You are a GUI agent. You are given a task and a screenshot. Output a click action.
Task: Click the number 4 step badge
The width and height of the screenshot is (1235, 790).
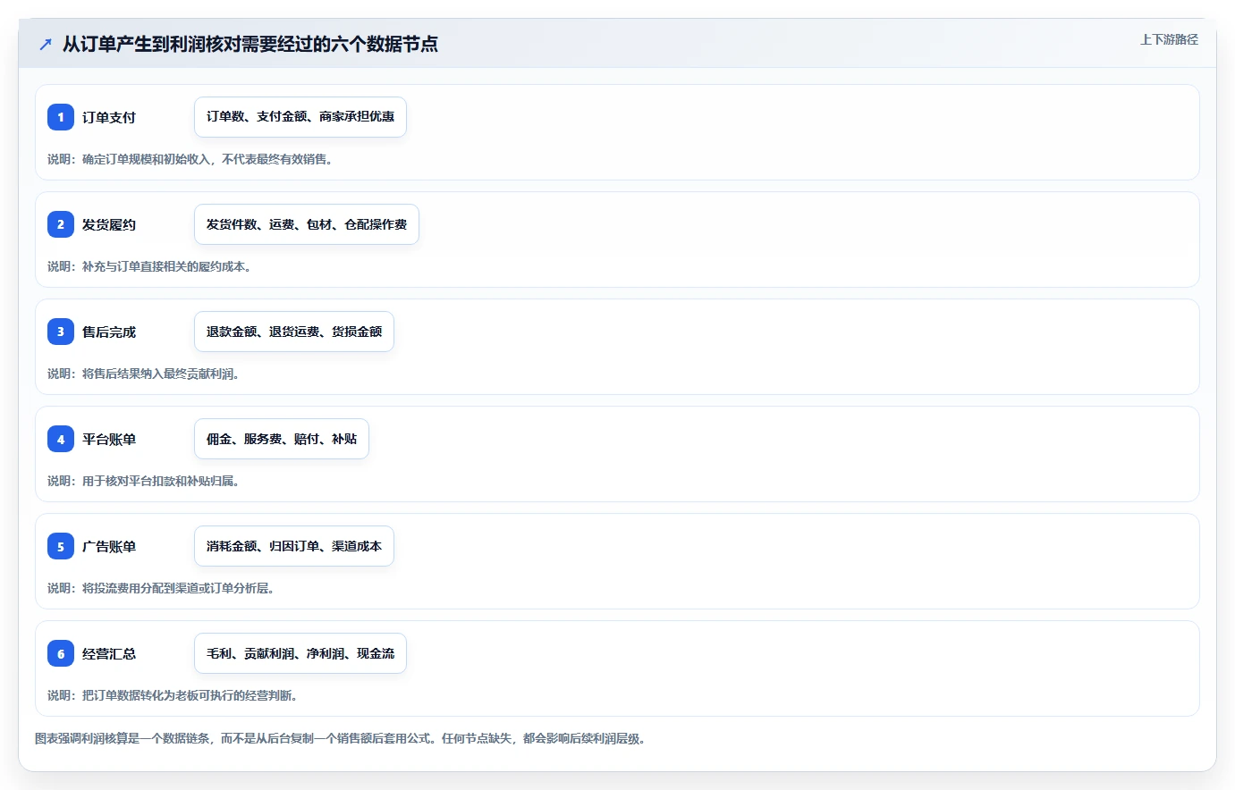point(61,439)
